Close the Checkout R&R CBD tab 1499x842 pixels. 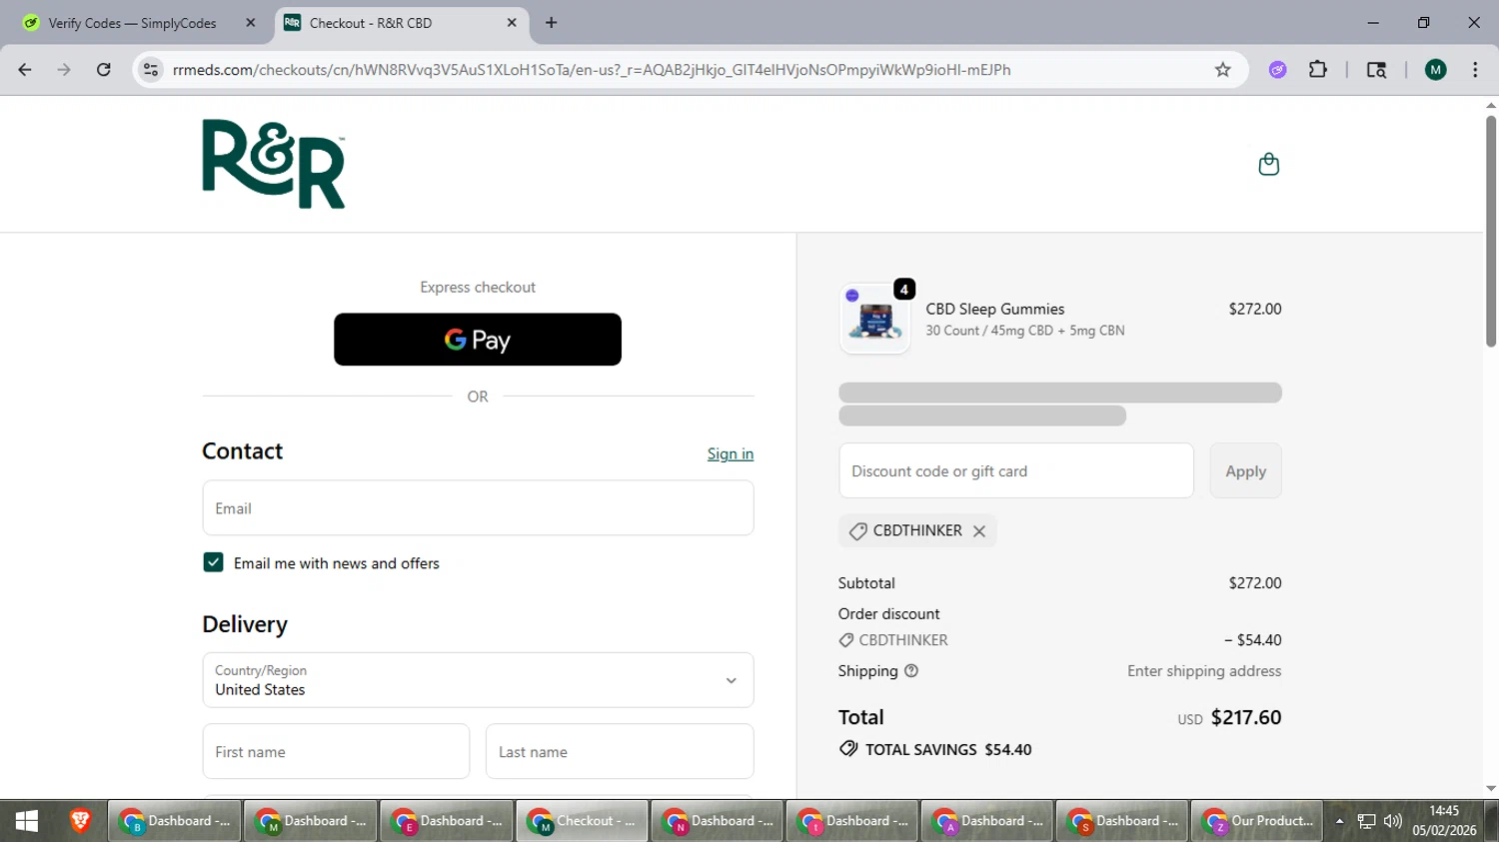pos(512,23)
